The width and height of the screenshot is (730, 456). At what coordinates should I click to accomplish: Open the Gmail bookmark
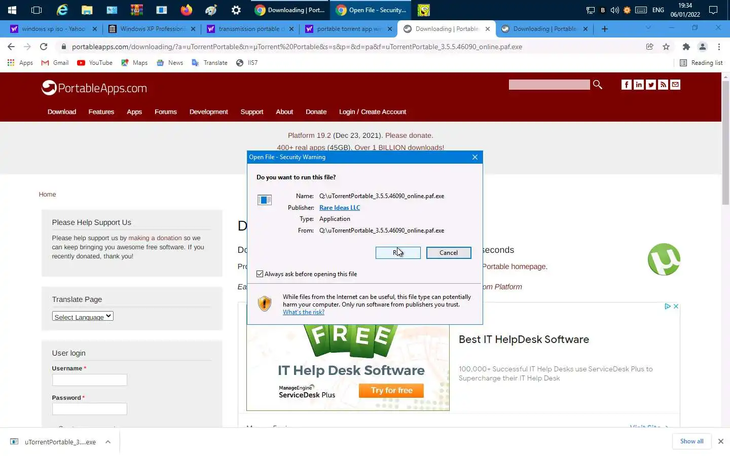(55, 63)
